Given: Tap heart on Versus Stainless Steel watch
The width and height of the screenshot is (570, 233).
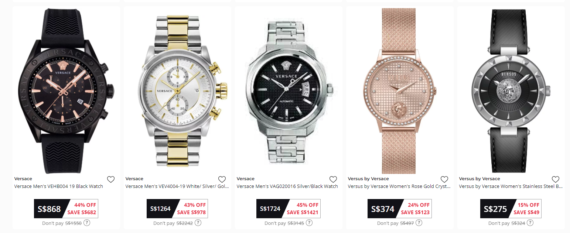Looking at the screenshot, I should click(x=556, y=179).
